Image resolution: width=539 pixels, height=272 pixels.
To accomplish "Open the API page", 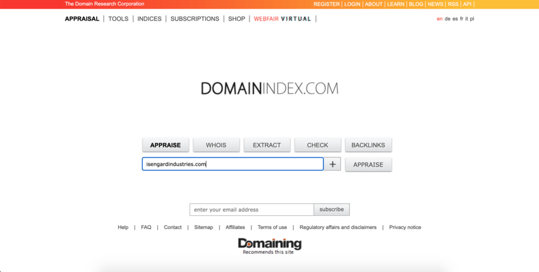I will click(x=467, y=4).
